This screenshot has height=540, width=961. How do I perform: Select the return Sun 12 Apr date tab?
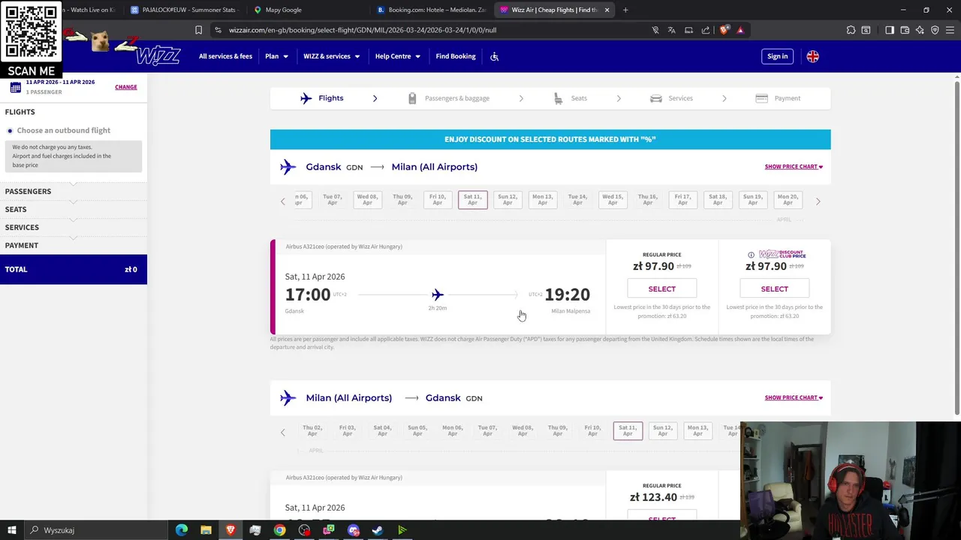point(662,430)
